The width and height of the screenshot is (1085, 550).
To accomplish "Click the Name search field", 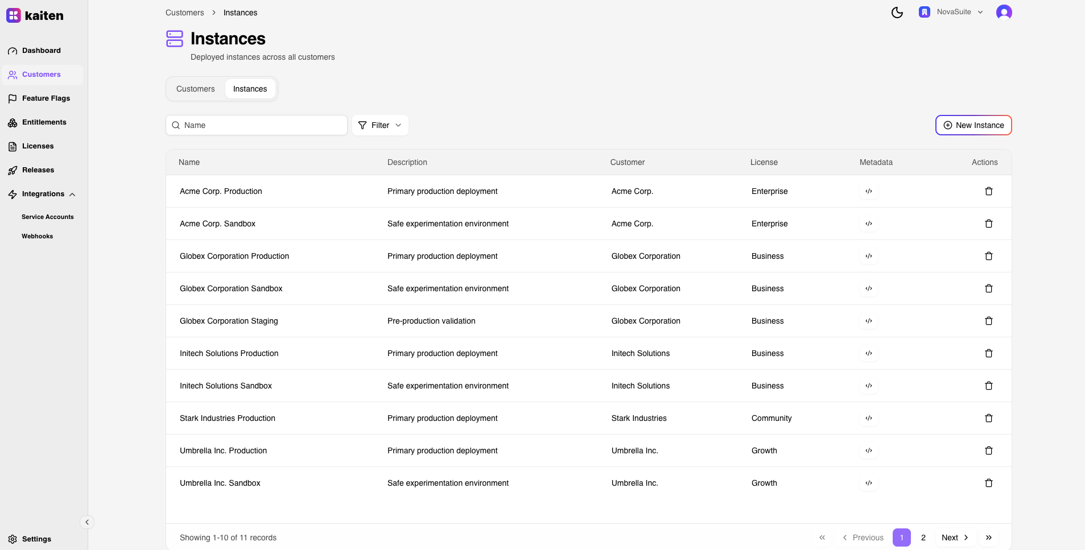I will coord(257,125).
